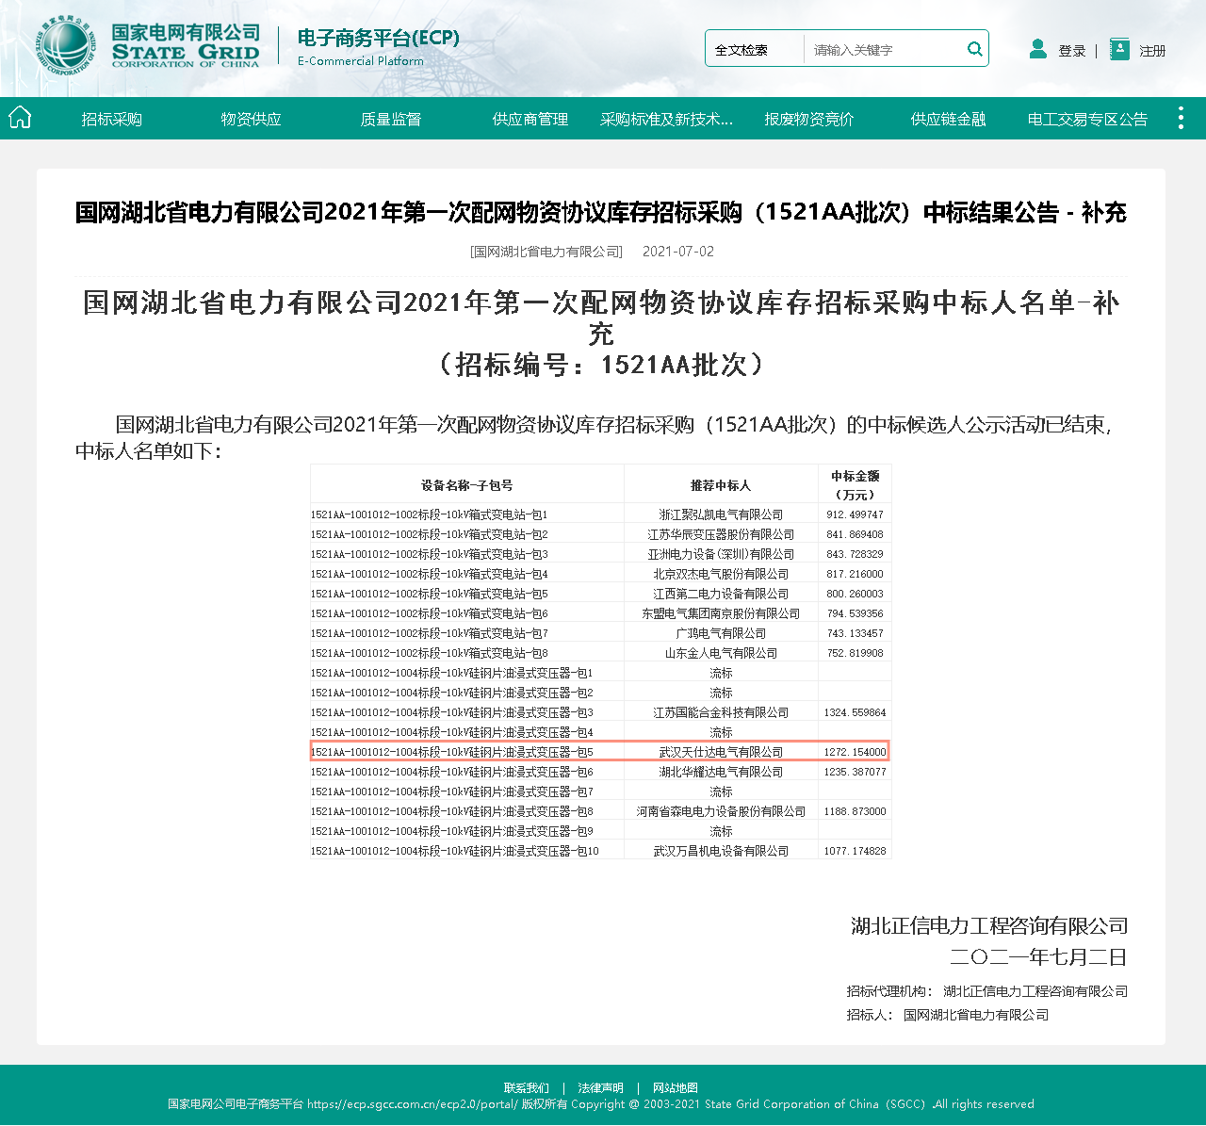
Task: Click the 登录 login link
Action: 1071,51
